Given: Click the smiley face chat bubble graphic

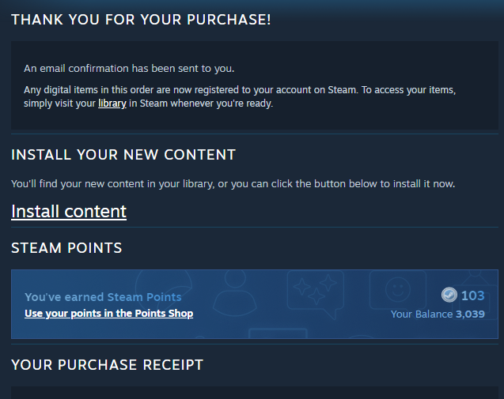Looking at the screenshot, I should tap(398, 290).
